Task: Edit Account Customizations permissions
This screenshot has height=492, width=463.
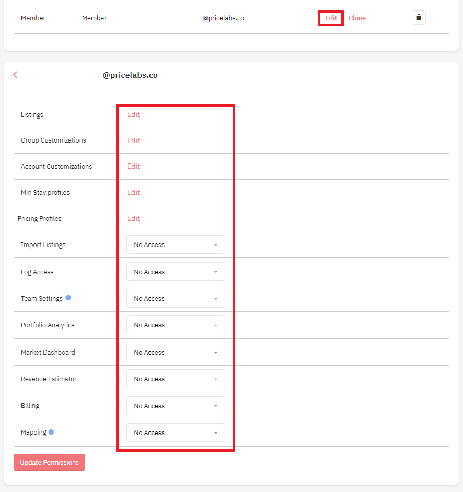Action: click(x=133, y=166)
